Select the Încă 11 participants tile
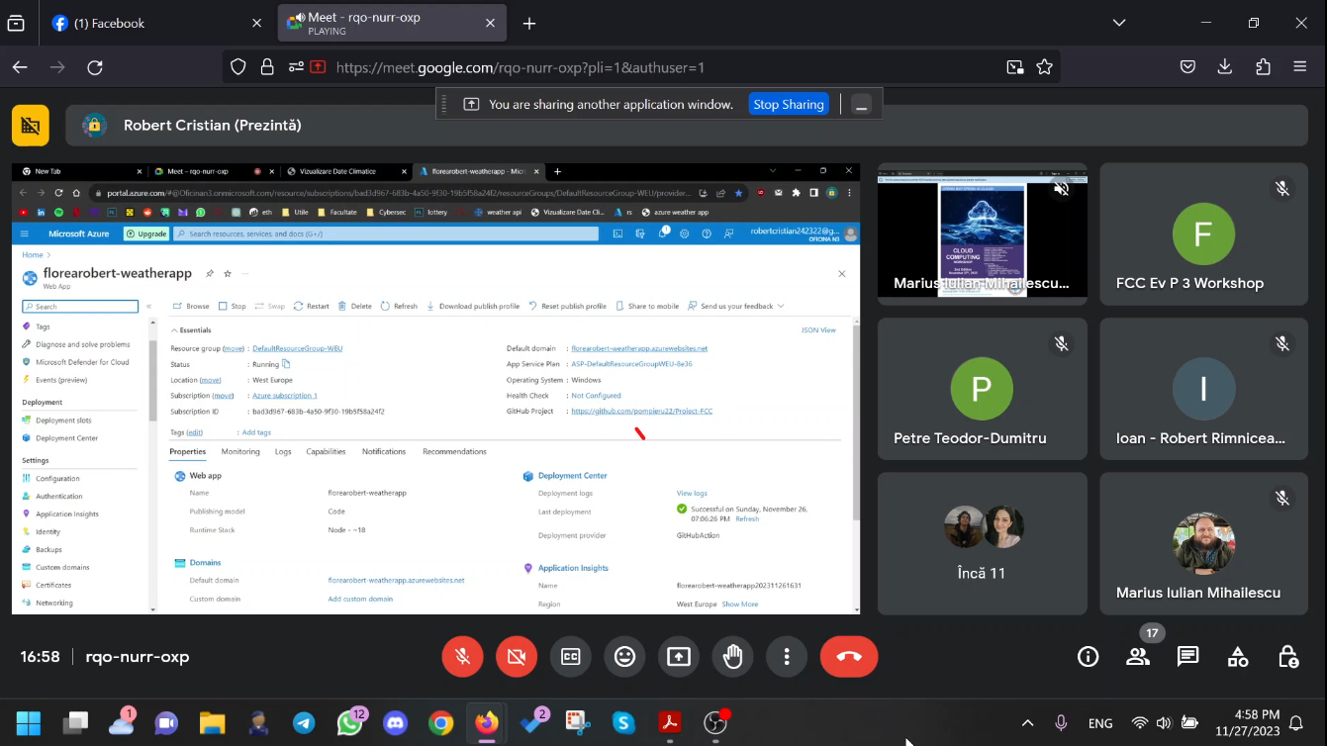Image resolution: width=1327 pixels, height=746 pixels. point(982,543)
